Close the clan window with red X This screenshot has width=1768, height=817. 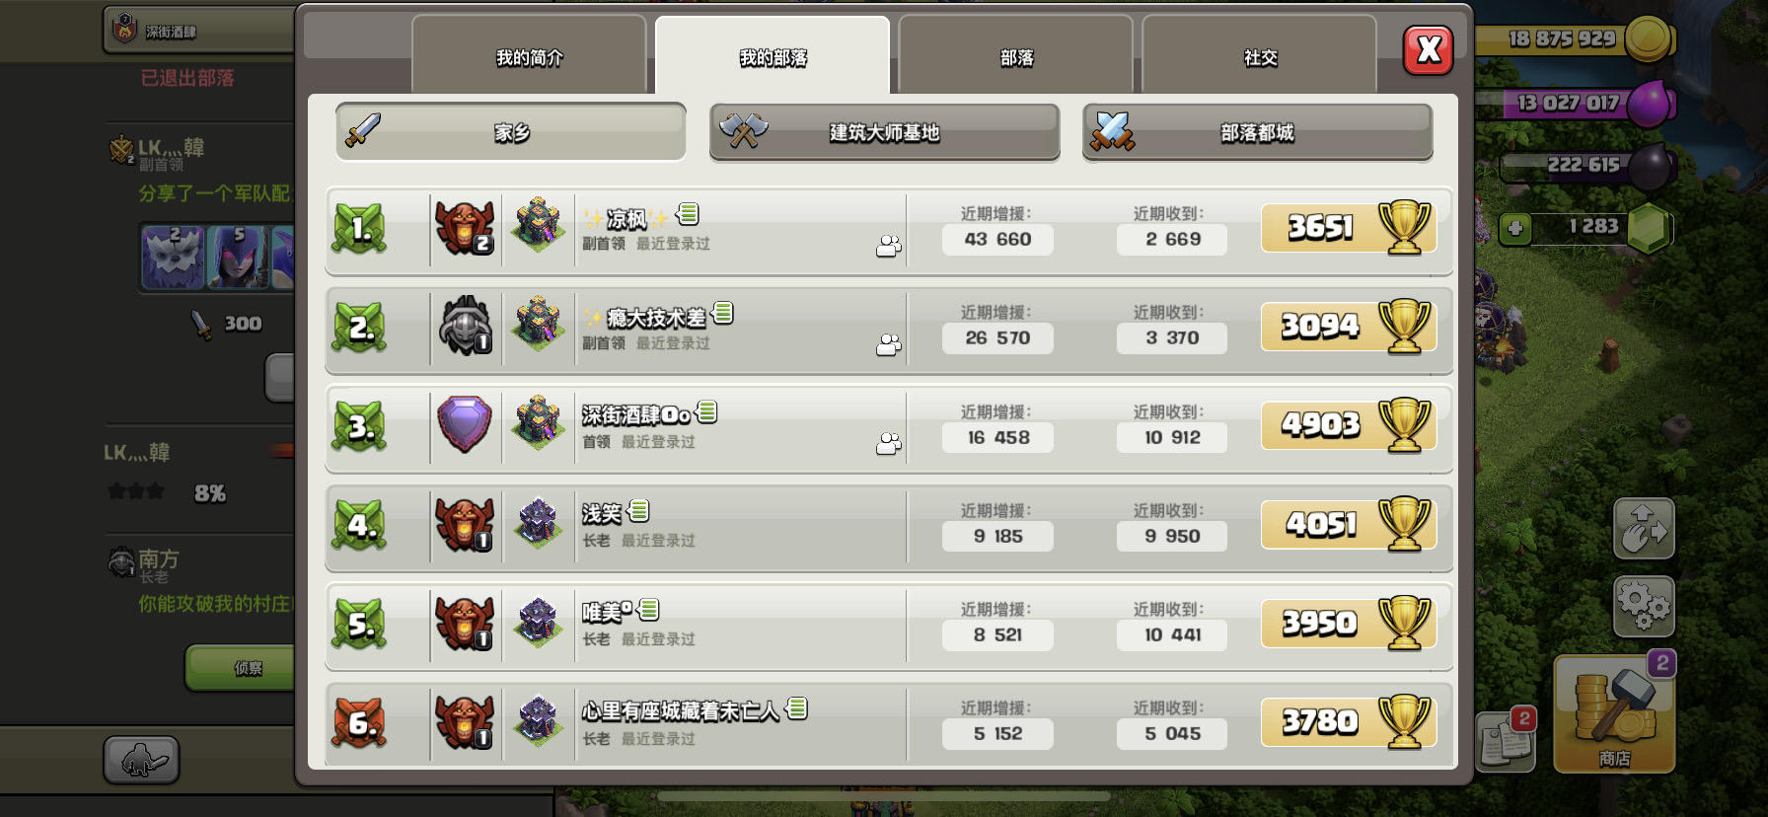click(x=1428, y=50)
